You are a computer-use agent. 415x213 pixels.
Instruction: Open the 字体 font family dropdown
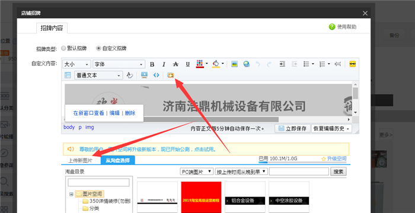point(119,64)
